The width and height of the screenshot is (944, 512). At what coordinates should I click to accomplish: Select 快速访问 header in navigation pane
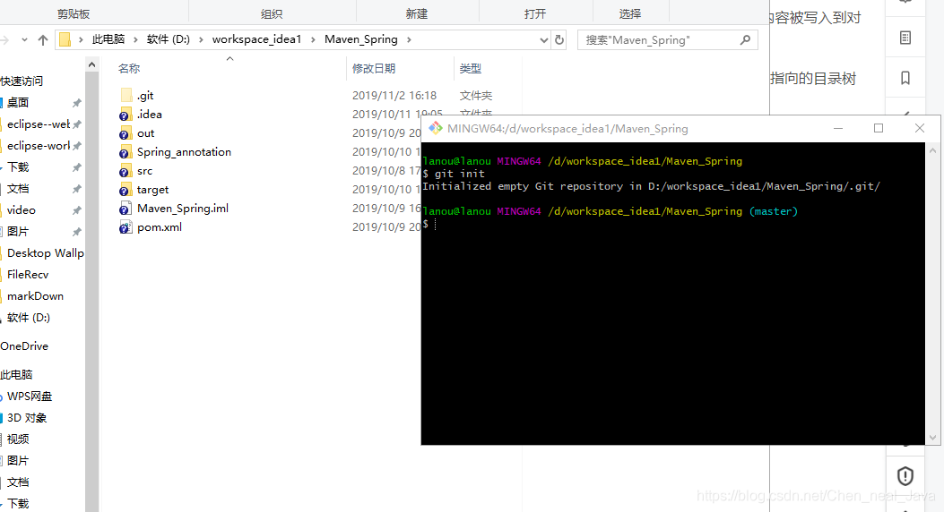[x=22, y=81]
